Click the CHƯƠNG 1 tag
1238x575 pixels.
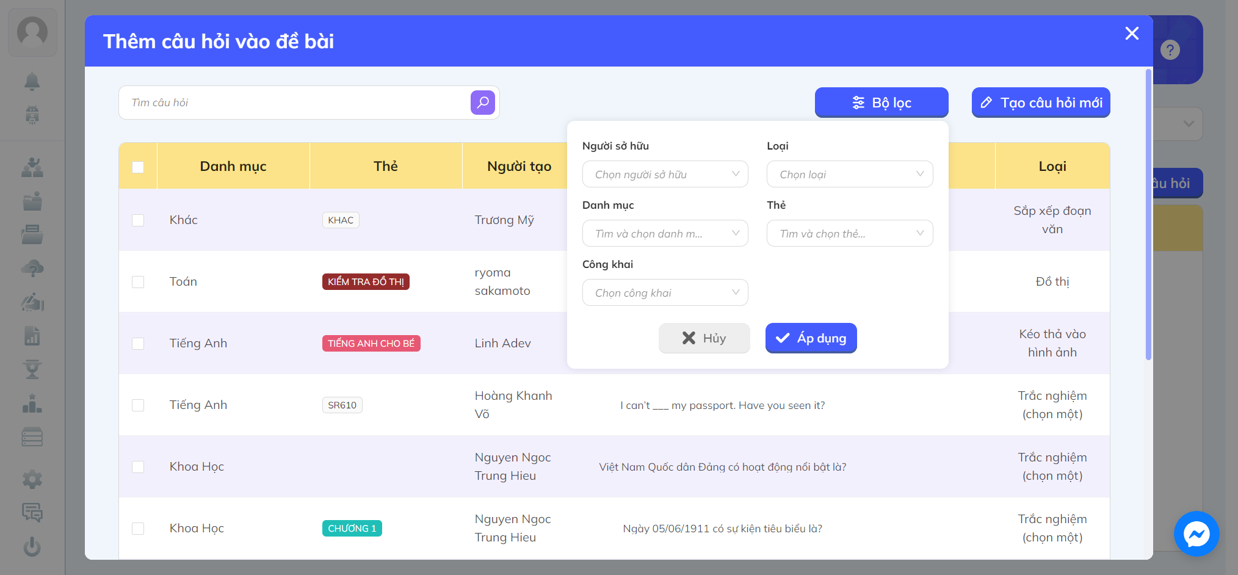point(352,529)
